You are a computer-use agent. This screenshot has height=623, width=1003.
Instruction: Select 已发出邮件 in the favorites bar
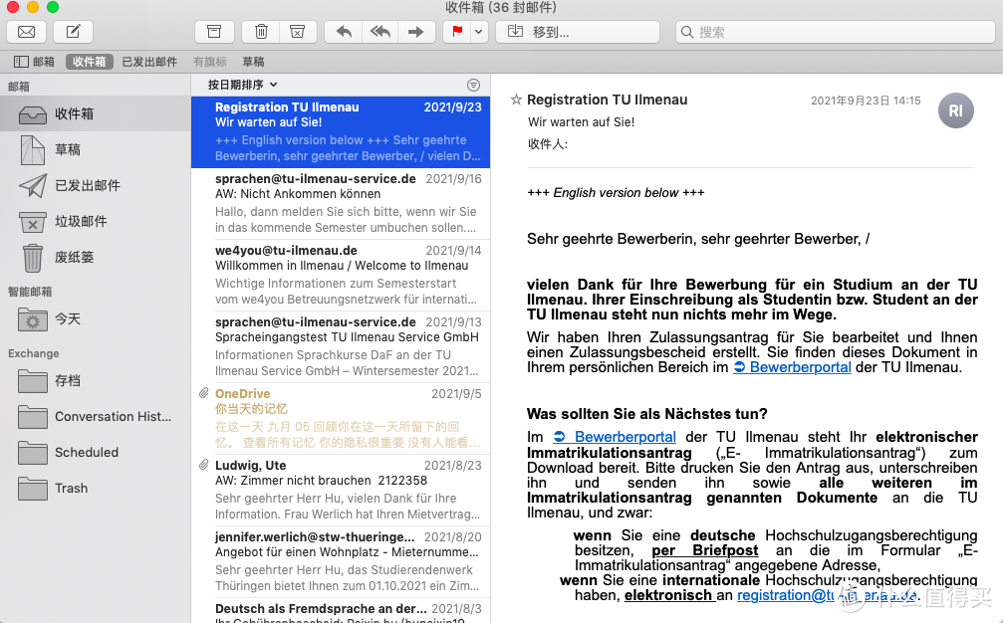pyautogui.click(x=149, y=62)
